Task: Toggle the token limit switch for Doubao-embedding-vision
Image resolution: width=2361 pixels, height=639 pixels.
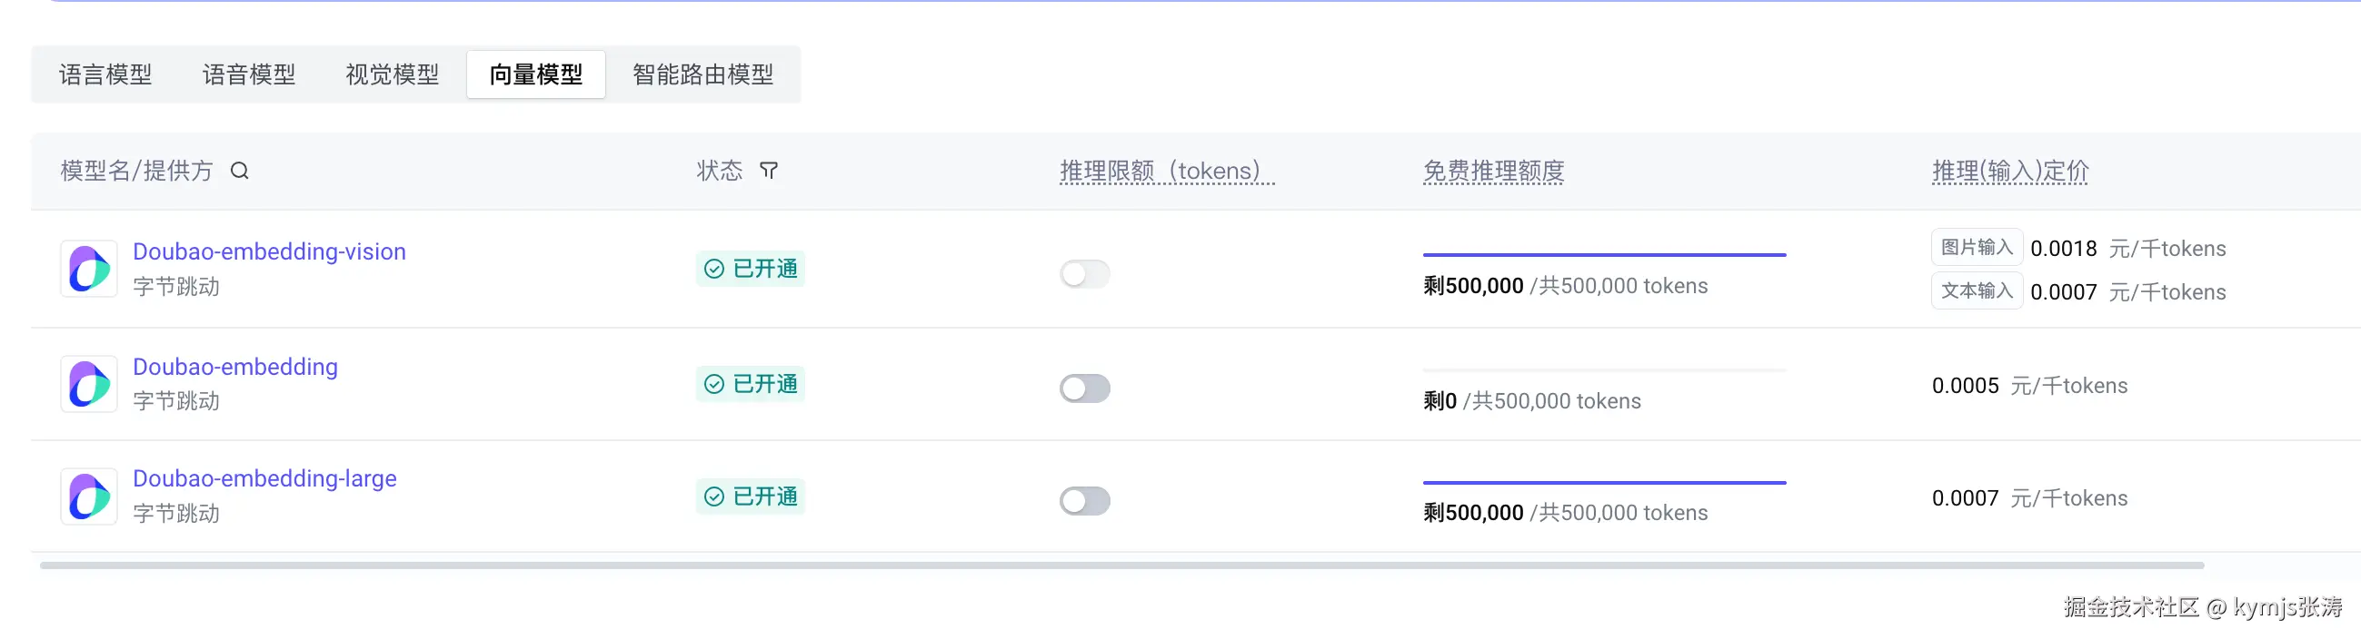Action: point(1084,274)
